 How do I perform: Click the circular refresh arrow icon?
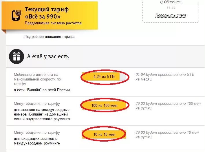point(162,2)
